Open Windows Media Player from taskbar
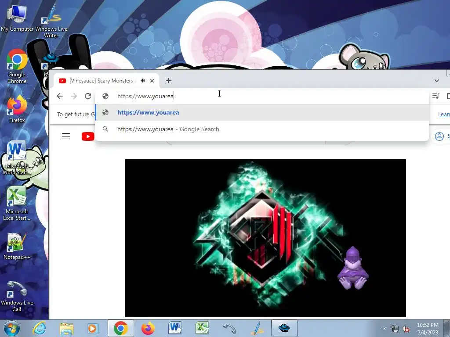450x337 pixels. 93,328
